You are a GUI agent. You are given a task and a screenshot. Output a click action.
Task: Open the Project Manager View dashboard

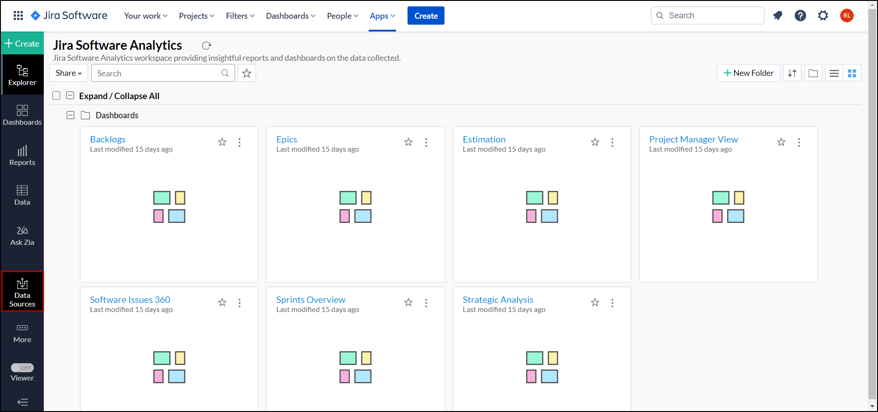point(693,139)
